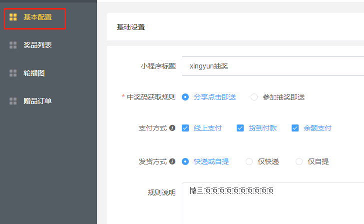
Task: Choose the 参加抽奖即送 radio option
Action: (254, 97)
